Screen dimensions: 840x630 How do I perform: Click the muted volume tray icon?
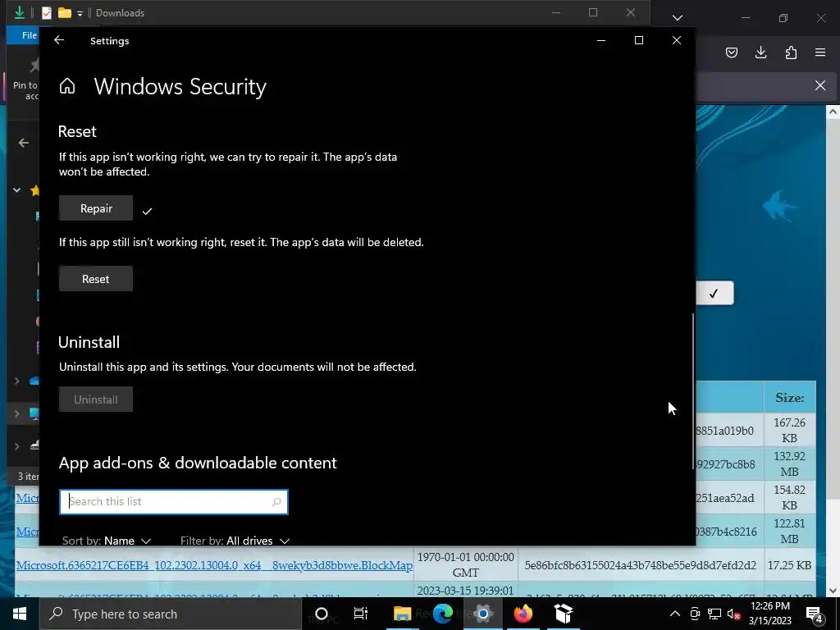tap(734, 614)
